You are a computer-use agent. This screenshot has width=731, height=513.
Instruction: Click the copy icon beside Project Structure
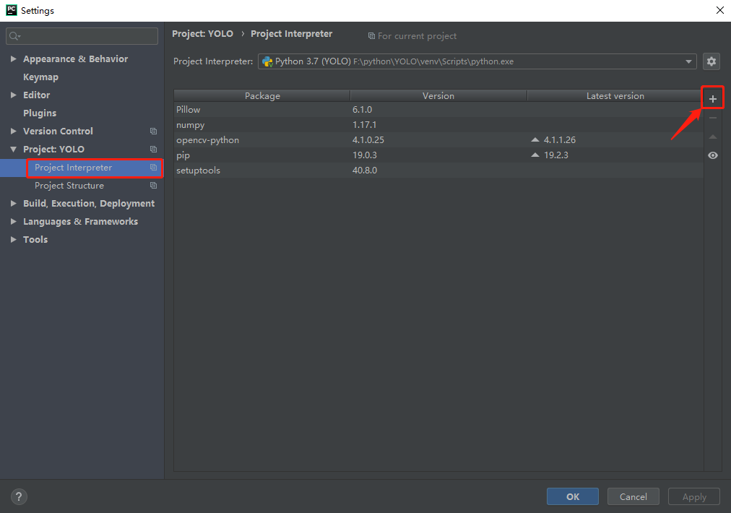click(153, 185)
